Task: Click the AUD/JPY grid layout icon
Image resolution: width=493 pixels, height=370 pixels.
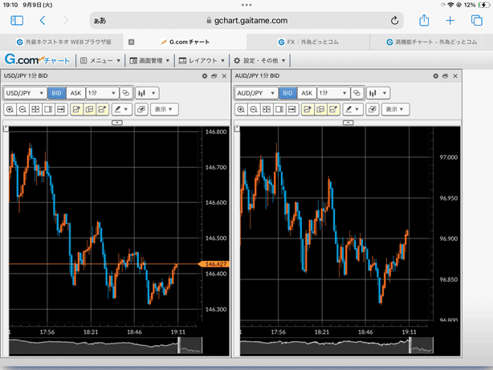Action: tap(267, 109)
